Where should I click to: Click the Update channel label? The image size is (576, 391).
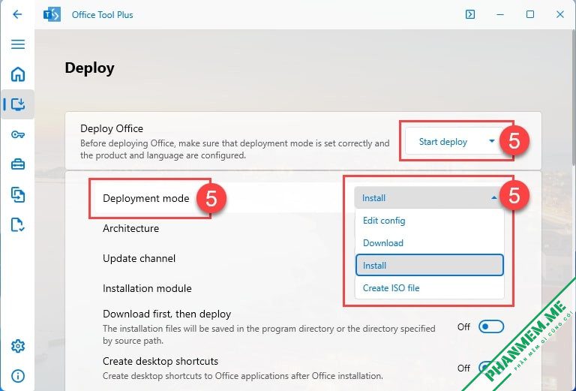[x=139, y=258]
